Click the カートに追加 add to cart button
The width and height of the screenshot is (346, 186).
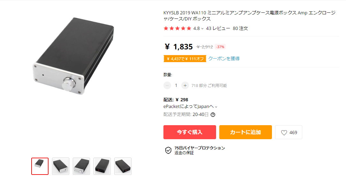click(x=245, y=132)
